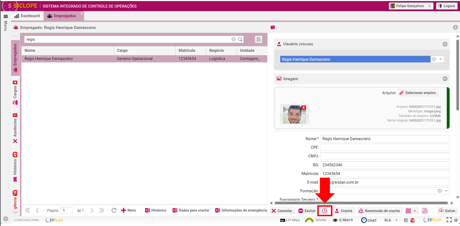Open the grid list options icon
This screenshot has width=460, height=226.
click(259, 39)
